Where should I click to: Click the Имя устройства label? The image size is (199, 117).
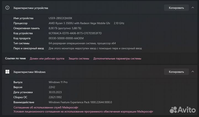click(x=23, y=18)
